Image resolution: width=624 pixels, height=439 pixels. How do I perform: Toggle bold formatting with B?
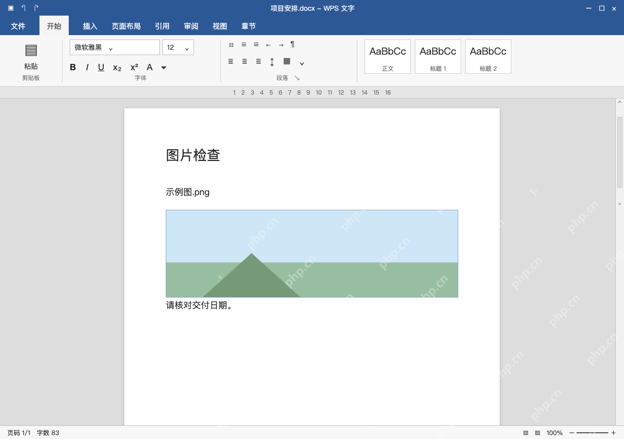point(73,67)
